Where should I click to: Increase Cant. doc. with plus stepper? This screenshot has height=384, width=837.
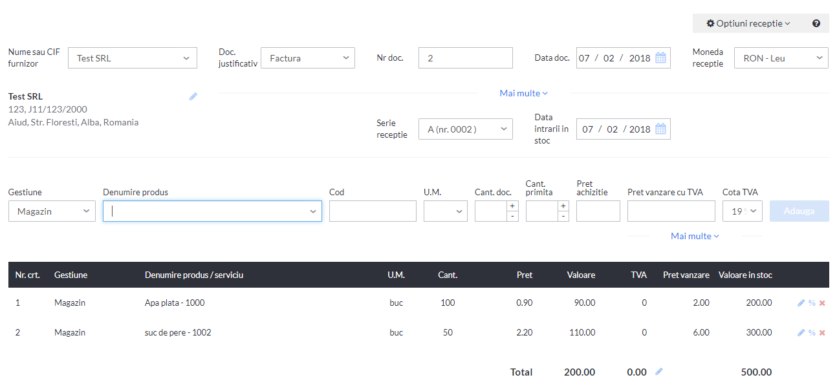[x=512, y=206]
